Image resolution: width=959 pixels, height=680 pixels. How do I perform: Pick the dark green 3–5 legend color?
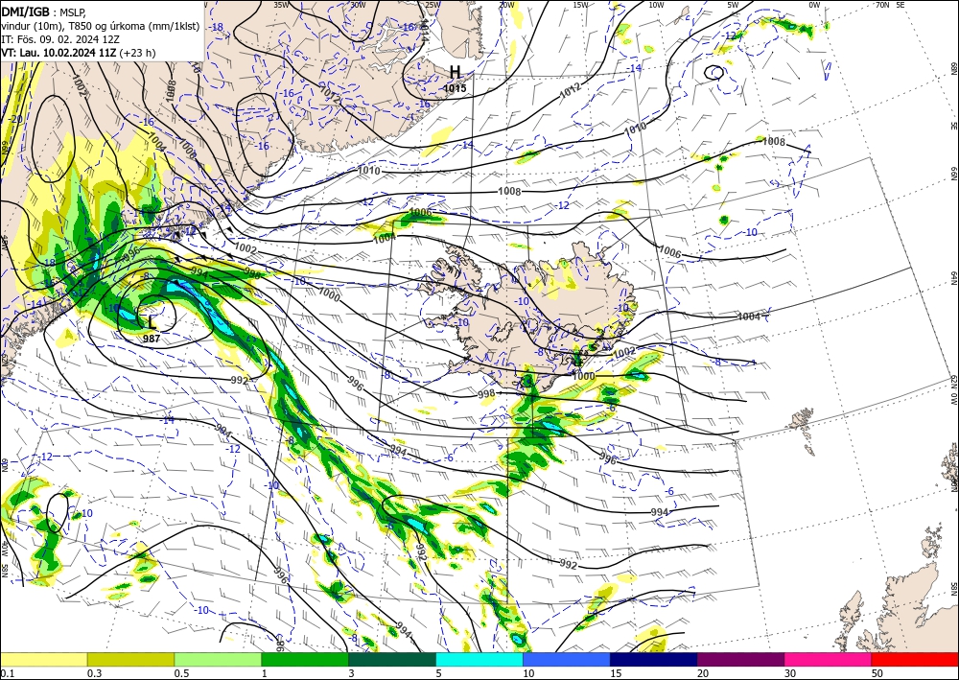pyautogui.click(x=392, y=659)
